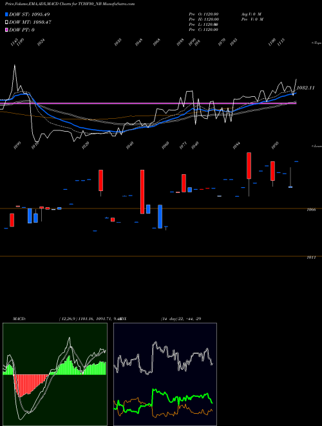Screen dimensions: 322x426
Task: Click the 1066 level label on the candlestick chart
Action: (x=312, y=210)
